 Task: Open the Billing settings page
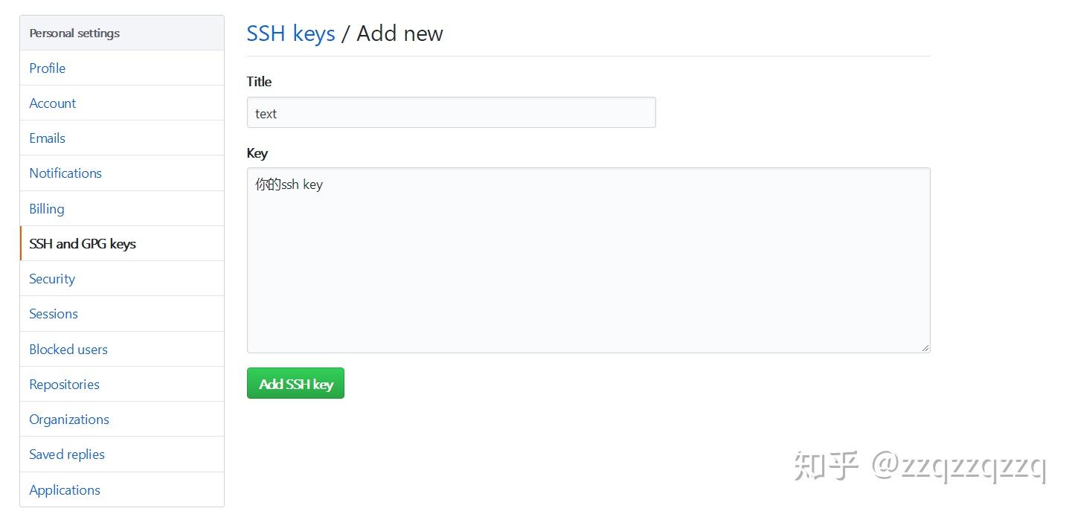(x=47, y=209)
